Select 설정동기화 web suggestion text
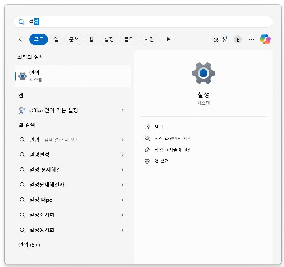 (42, 230)
